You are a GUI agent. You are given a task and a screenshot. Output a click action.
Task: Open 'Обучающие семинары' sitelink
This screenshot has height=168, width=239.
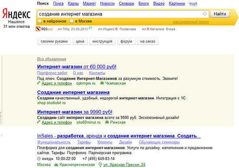point(159,142)
